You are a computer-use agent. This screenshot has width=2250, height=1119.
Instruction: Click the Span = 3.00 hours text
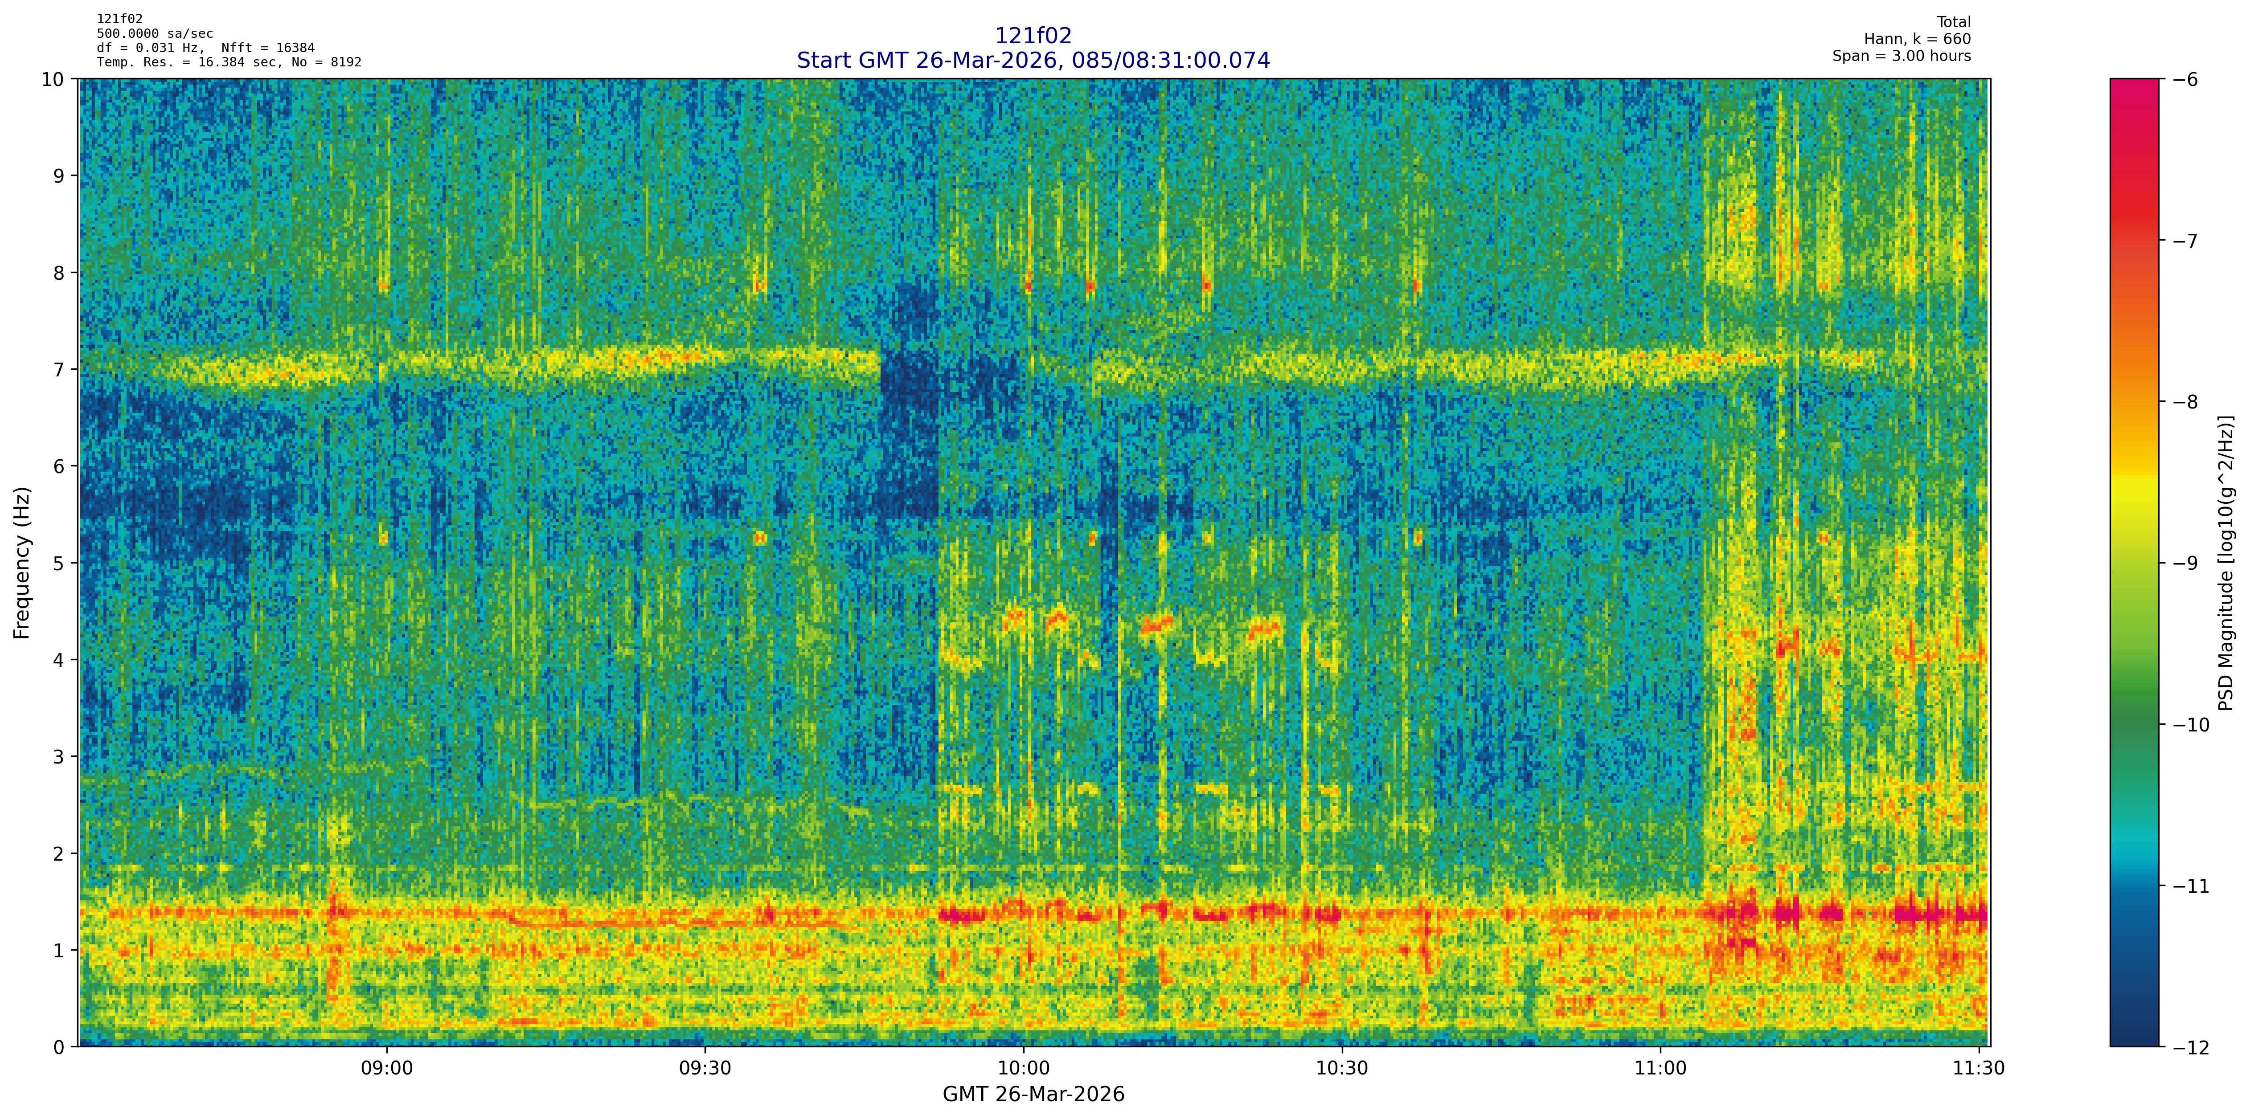click(x=1902, y=56)
